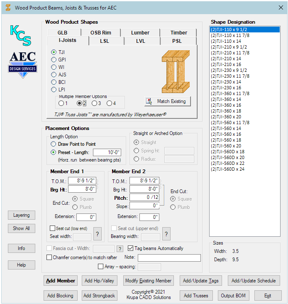Screen dimensions: 288x304
Task: Select (2)TJI-560D x 20 shape
Action: [x=245, y=157]
